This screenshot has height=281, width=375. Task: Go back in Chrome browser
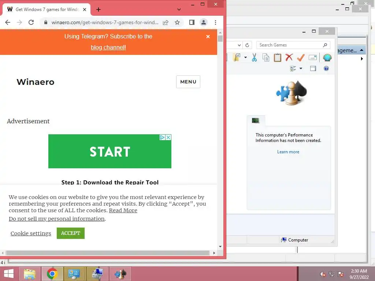[8, 22]
